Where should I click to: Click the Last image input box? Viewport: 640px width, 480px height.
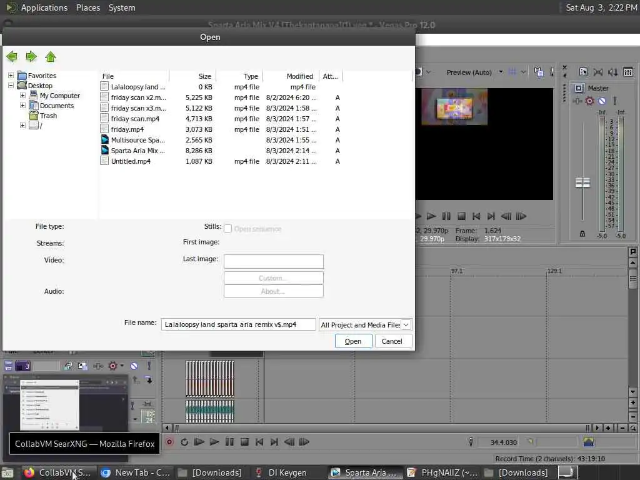(274, 261)
